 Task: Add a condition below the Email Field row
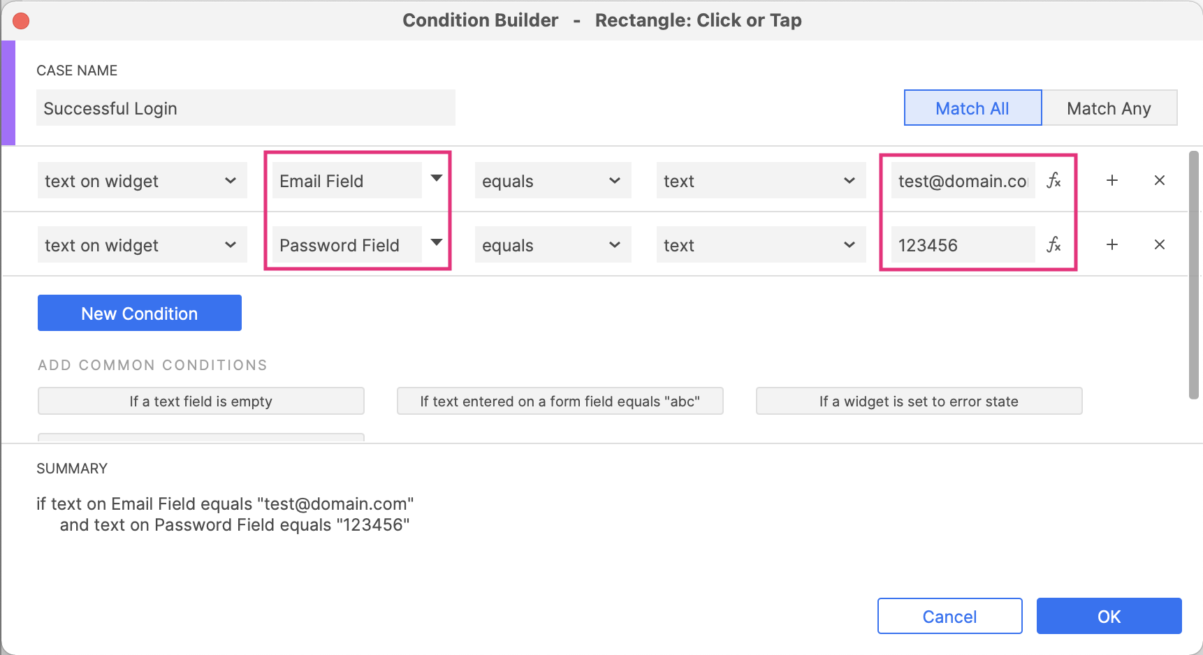tap(1111, 180)
